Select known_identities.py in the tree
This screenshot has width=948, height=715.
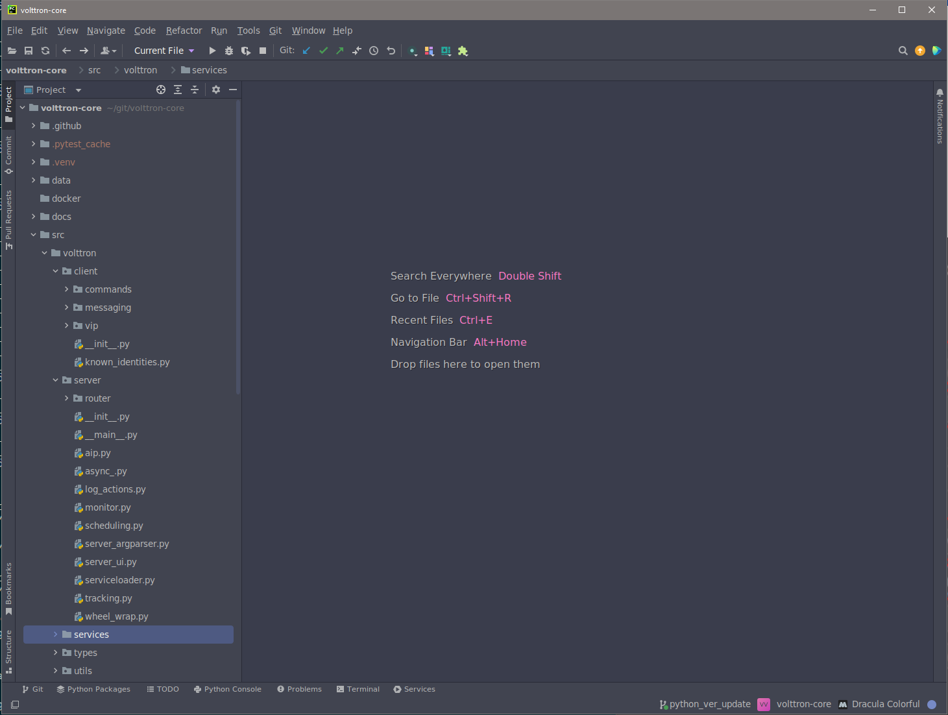click(128, 362)
